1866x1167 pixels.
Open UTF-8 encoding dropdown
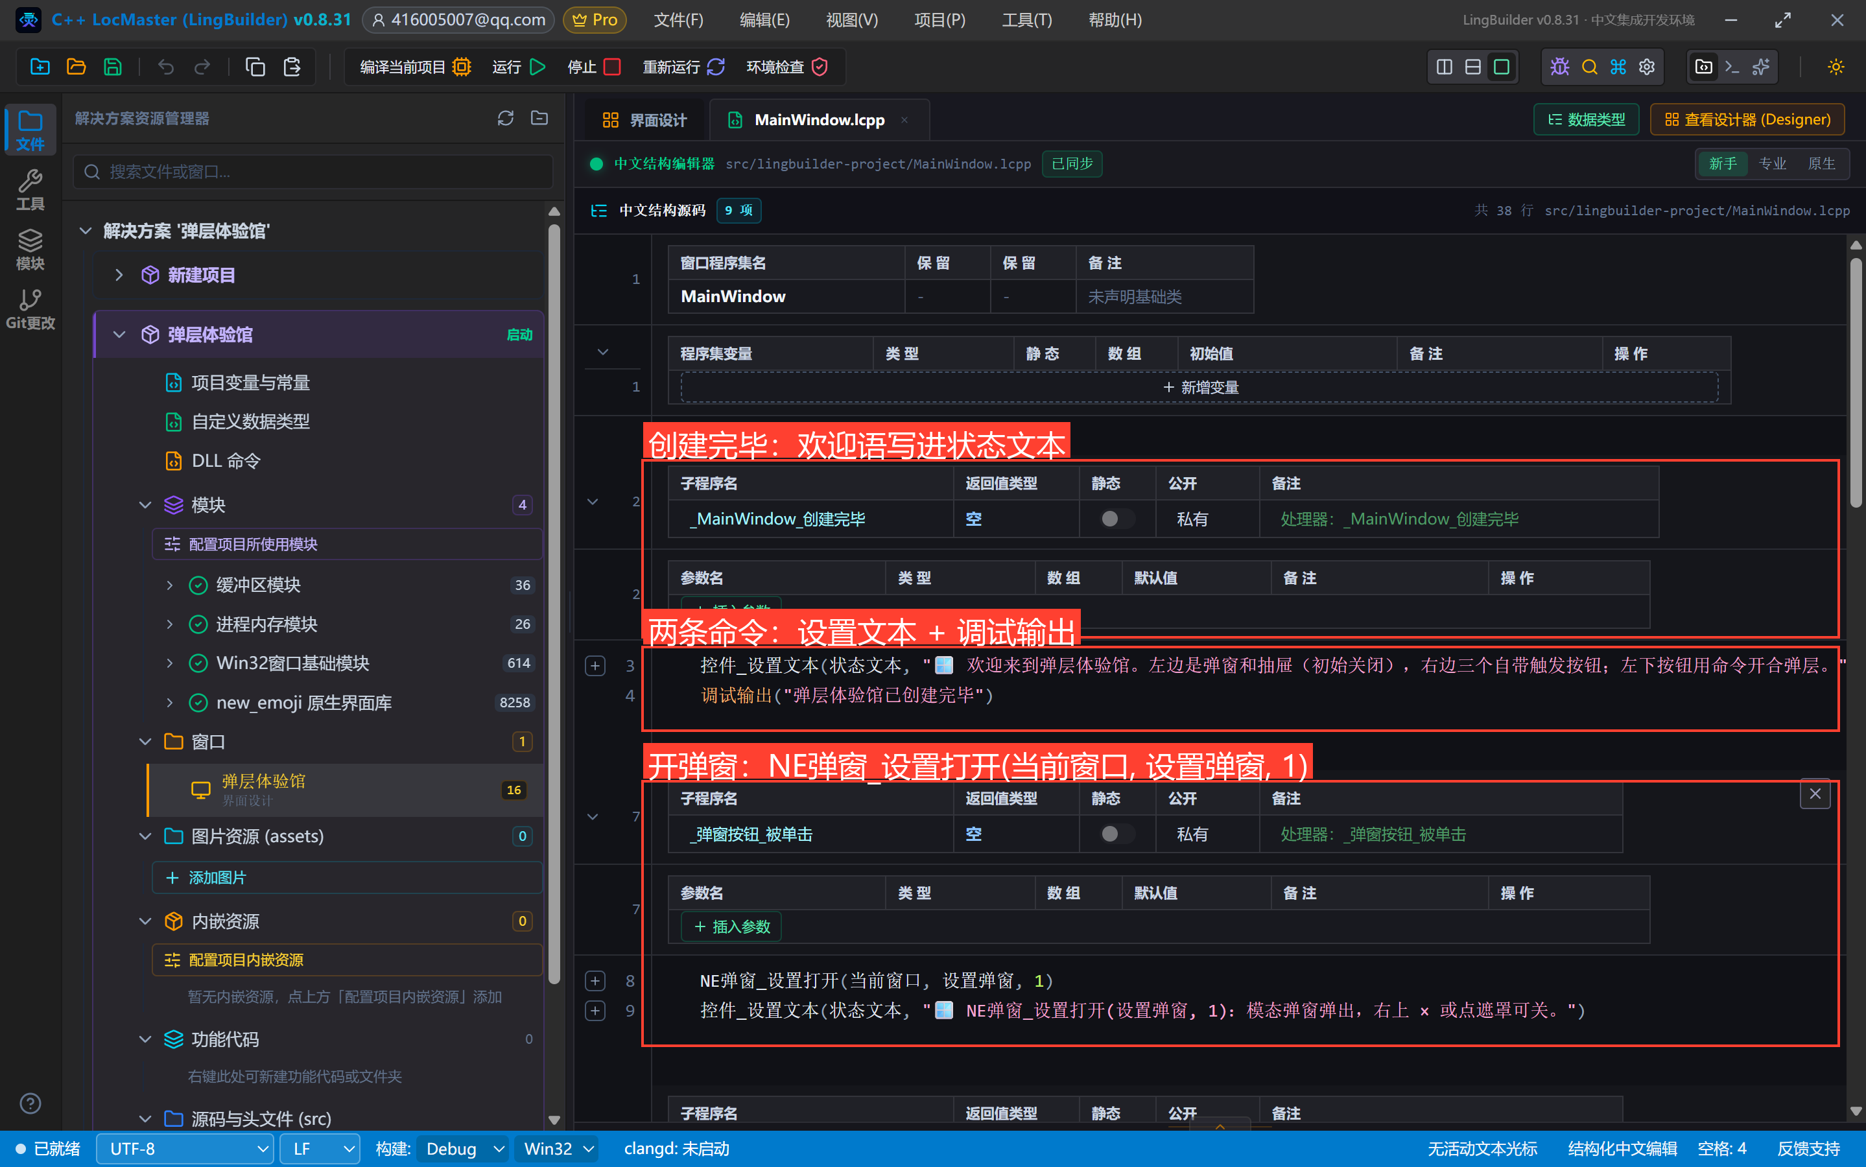pos(185,1148)
